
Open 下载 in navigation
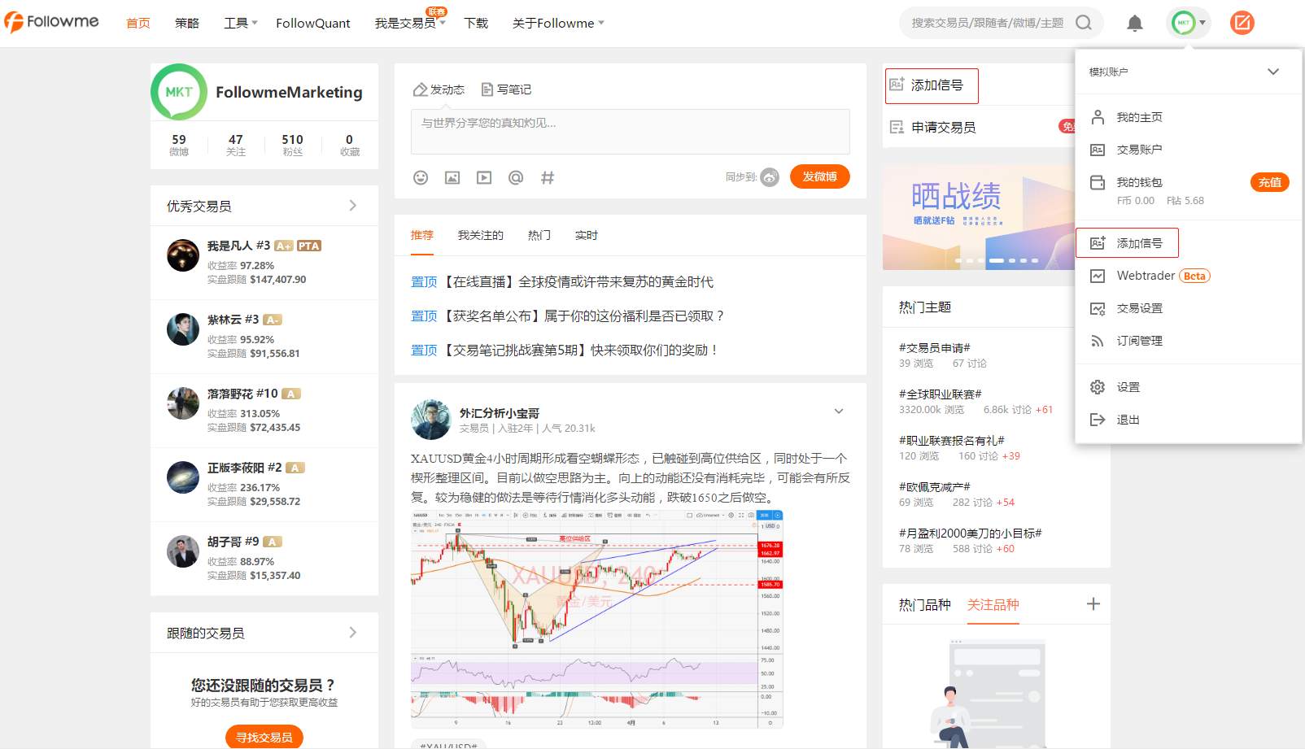pos(476,23)
